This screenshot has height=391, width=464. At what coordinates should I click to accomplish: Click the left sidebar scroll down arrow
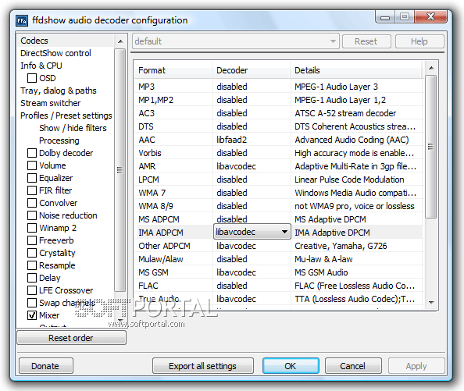click(x=120, y=320)
